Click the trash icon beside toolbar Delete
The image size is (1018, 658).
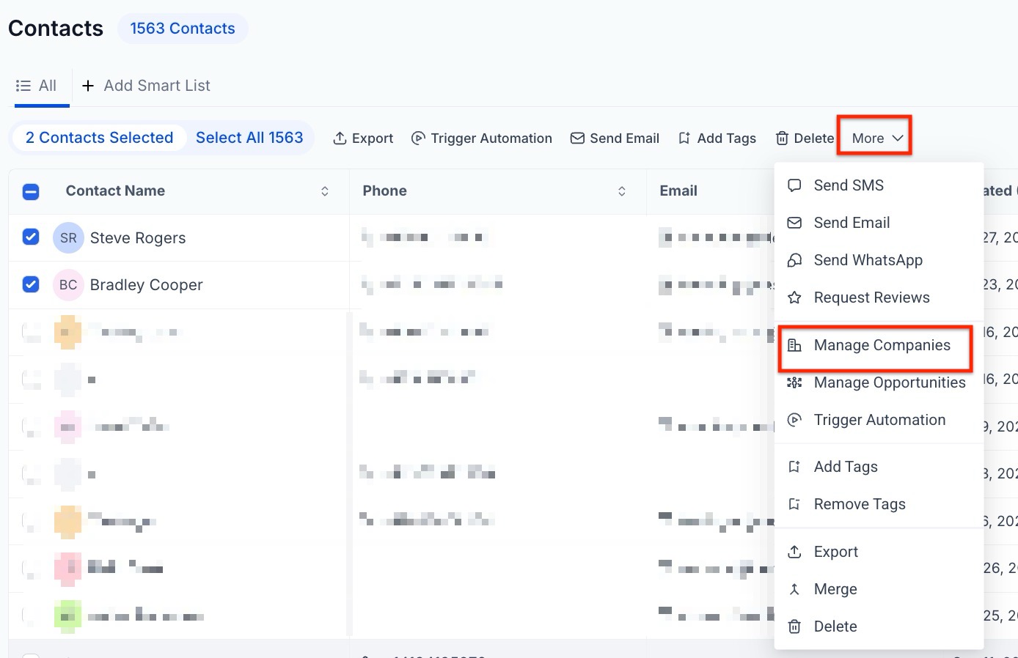(783, 138)
